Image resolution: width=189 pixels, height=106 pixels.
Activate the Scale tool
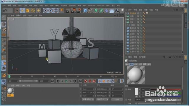27,11
